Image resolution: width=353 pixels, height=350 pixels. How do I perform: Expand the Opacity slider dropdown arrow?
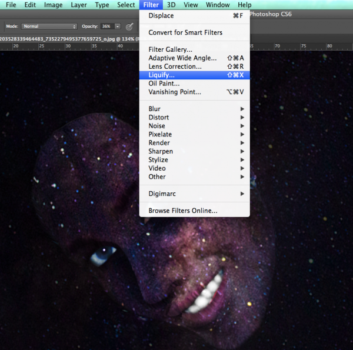pyautogui.click(x=118, y=26)
